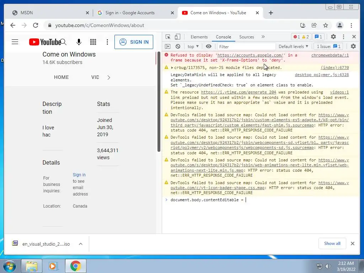
Task: Open the Windows Start menu
Action: click(x=9, y=266)
